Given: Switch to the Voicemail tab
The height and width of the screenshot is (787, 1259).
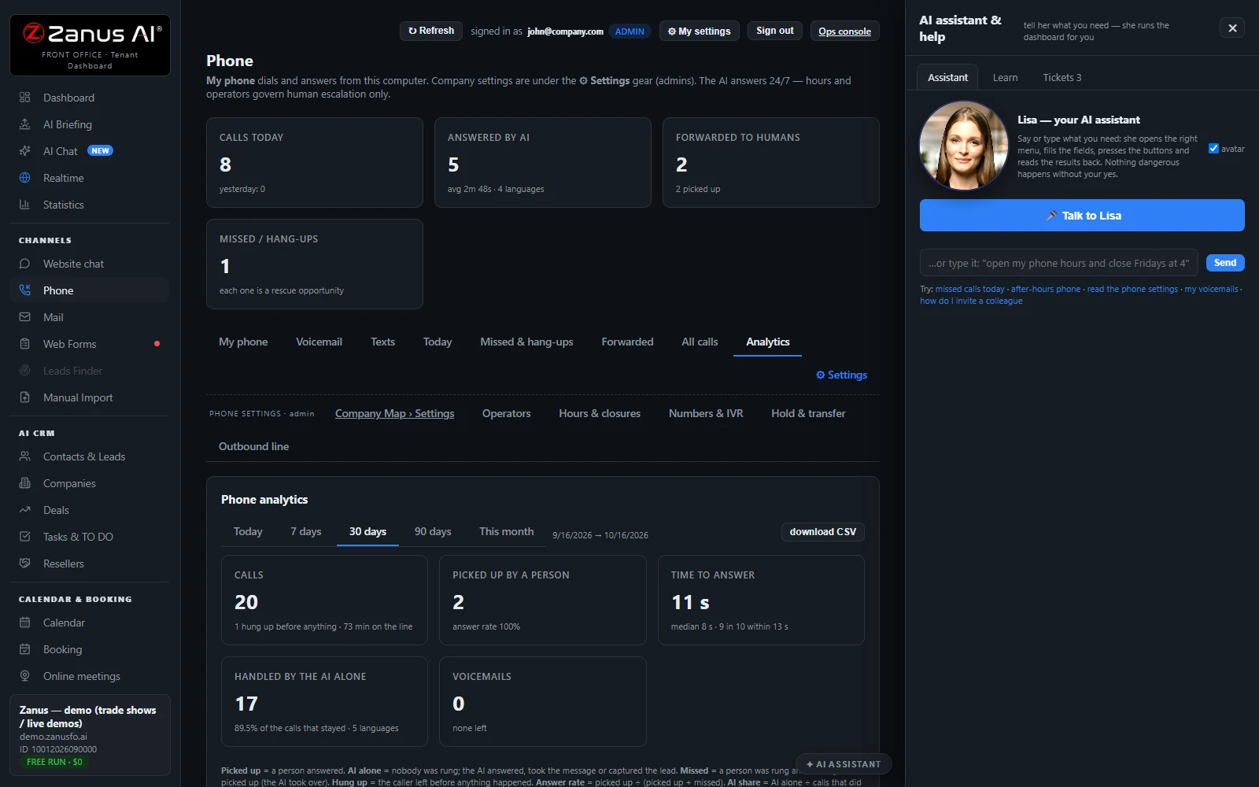Looking at the screenshot, I should [319, 342].
